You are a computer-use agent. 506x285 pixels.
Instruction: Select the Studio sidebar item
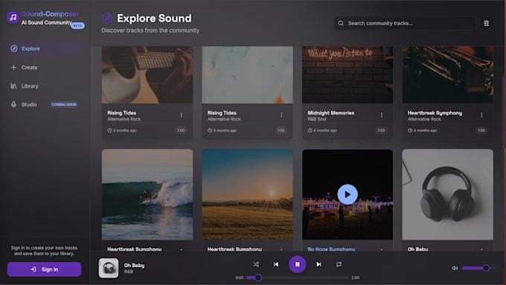(x=45, y=105)
